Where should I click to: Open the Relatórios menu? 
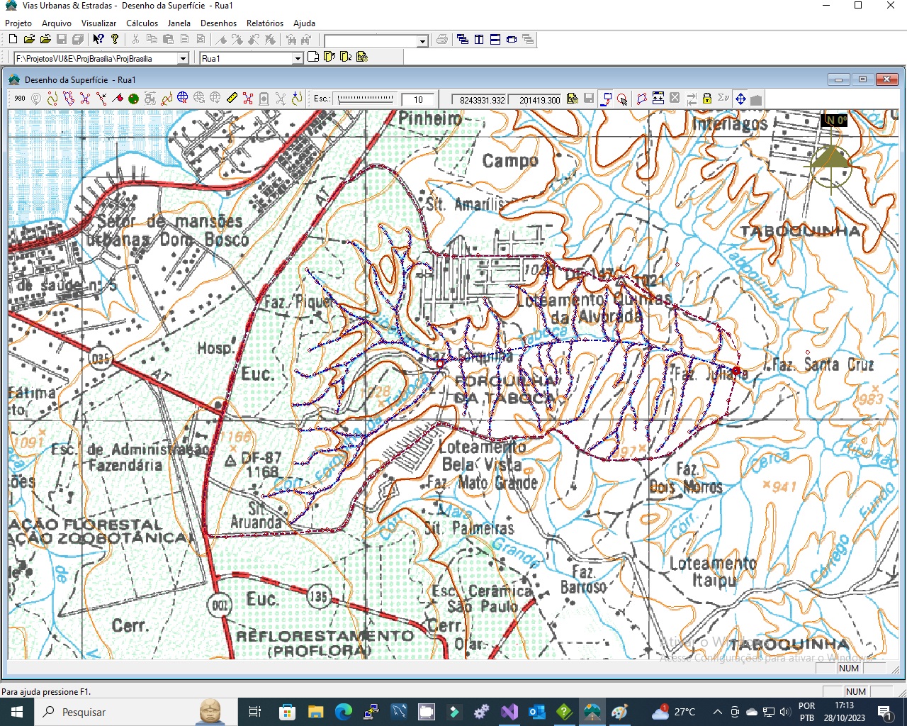[264, 23]
